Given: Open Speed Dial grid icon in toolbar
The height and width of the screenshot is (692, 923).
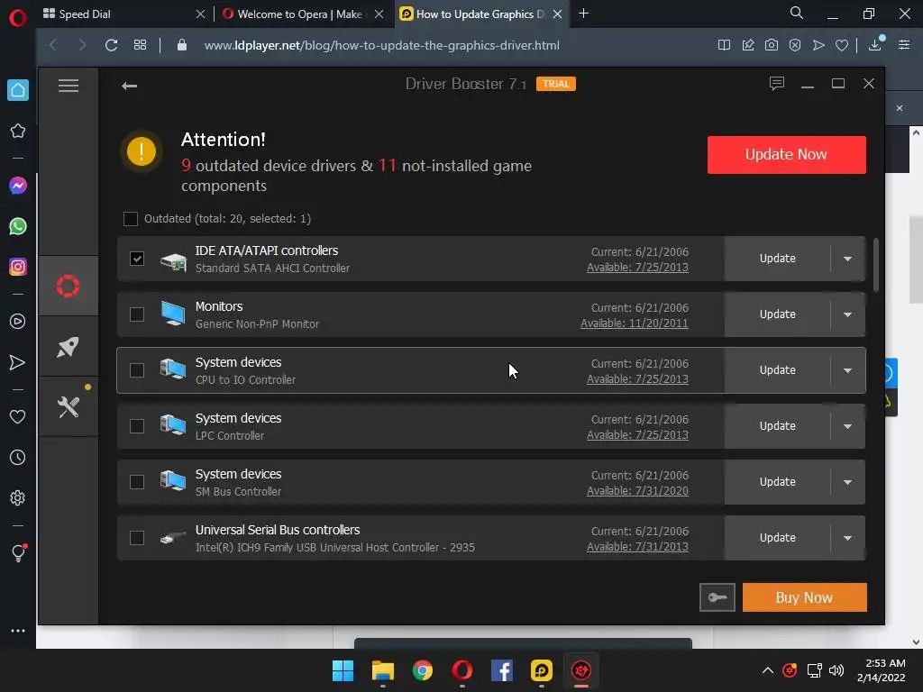Looking at the screenshot, I should point(140,45).
